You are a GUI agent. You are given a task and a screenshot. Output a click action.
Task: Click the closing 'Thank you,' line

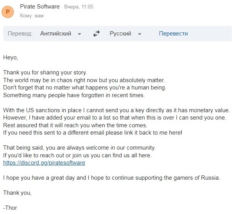17,193
